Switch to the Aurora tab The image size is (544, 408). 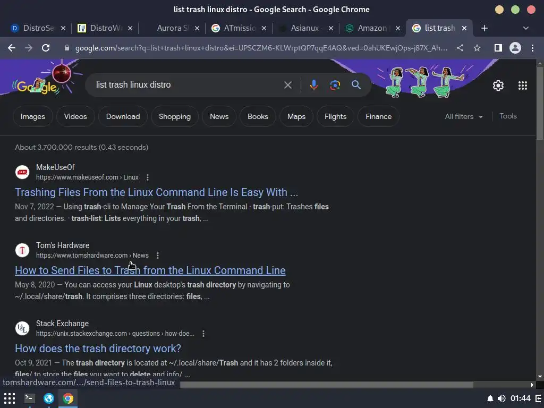173,28
